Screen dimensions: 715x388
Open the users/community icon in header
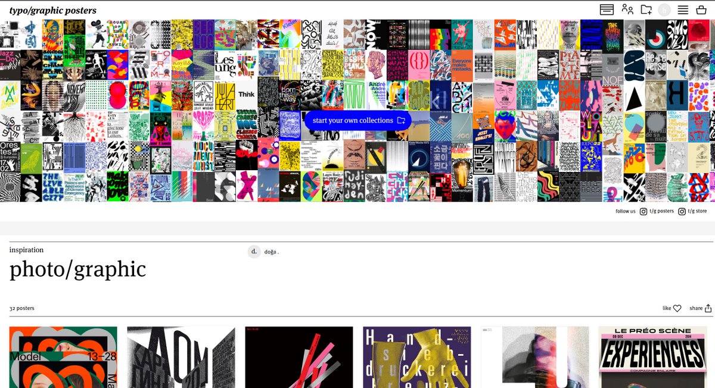(x=627, y=9)
